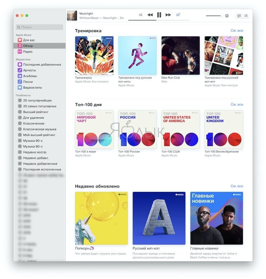The height and width of the screenshot is (279, 266).
Task: Click the green zoom window button
Action: pos(27,15)
